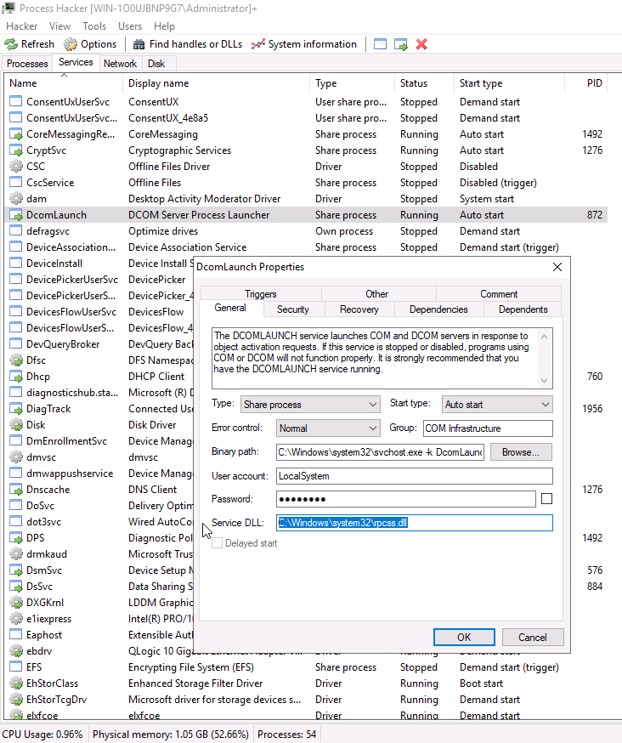The width and height of the screenshot is (622, 743).
Task: Open the Dependencies tab
Action: click(438, 309)
